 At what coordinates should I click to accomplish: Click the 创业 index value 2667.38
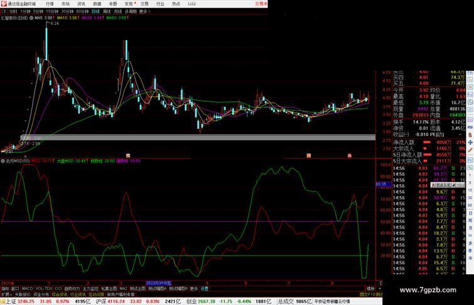coord(207,301)
